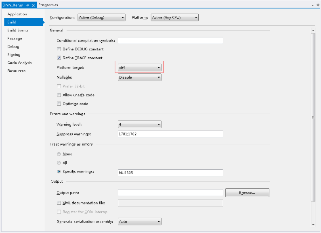Click the Suppress warnings field

(170, 134)
